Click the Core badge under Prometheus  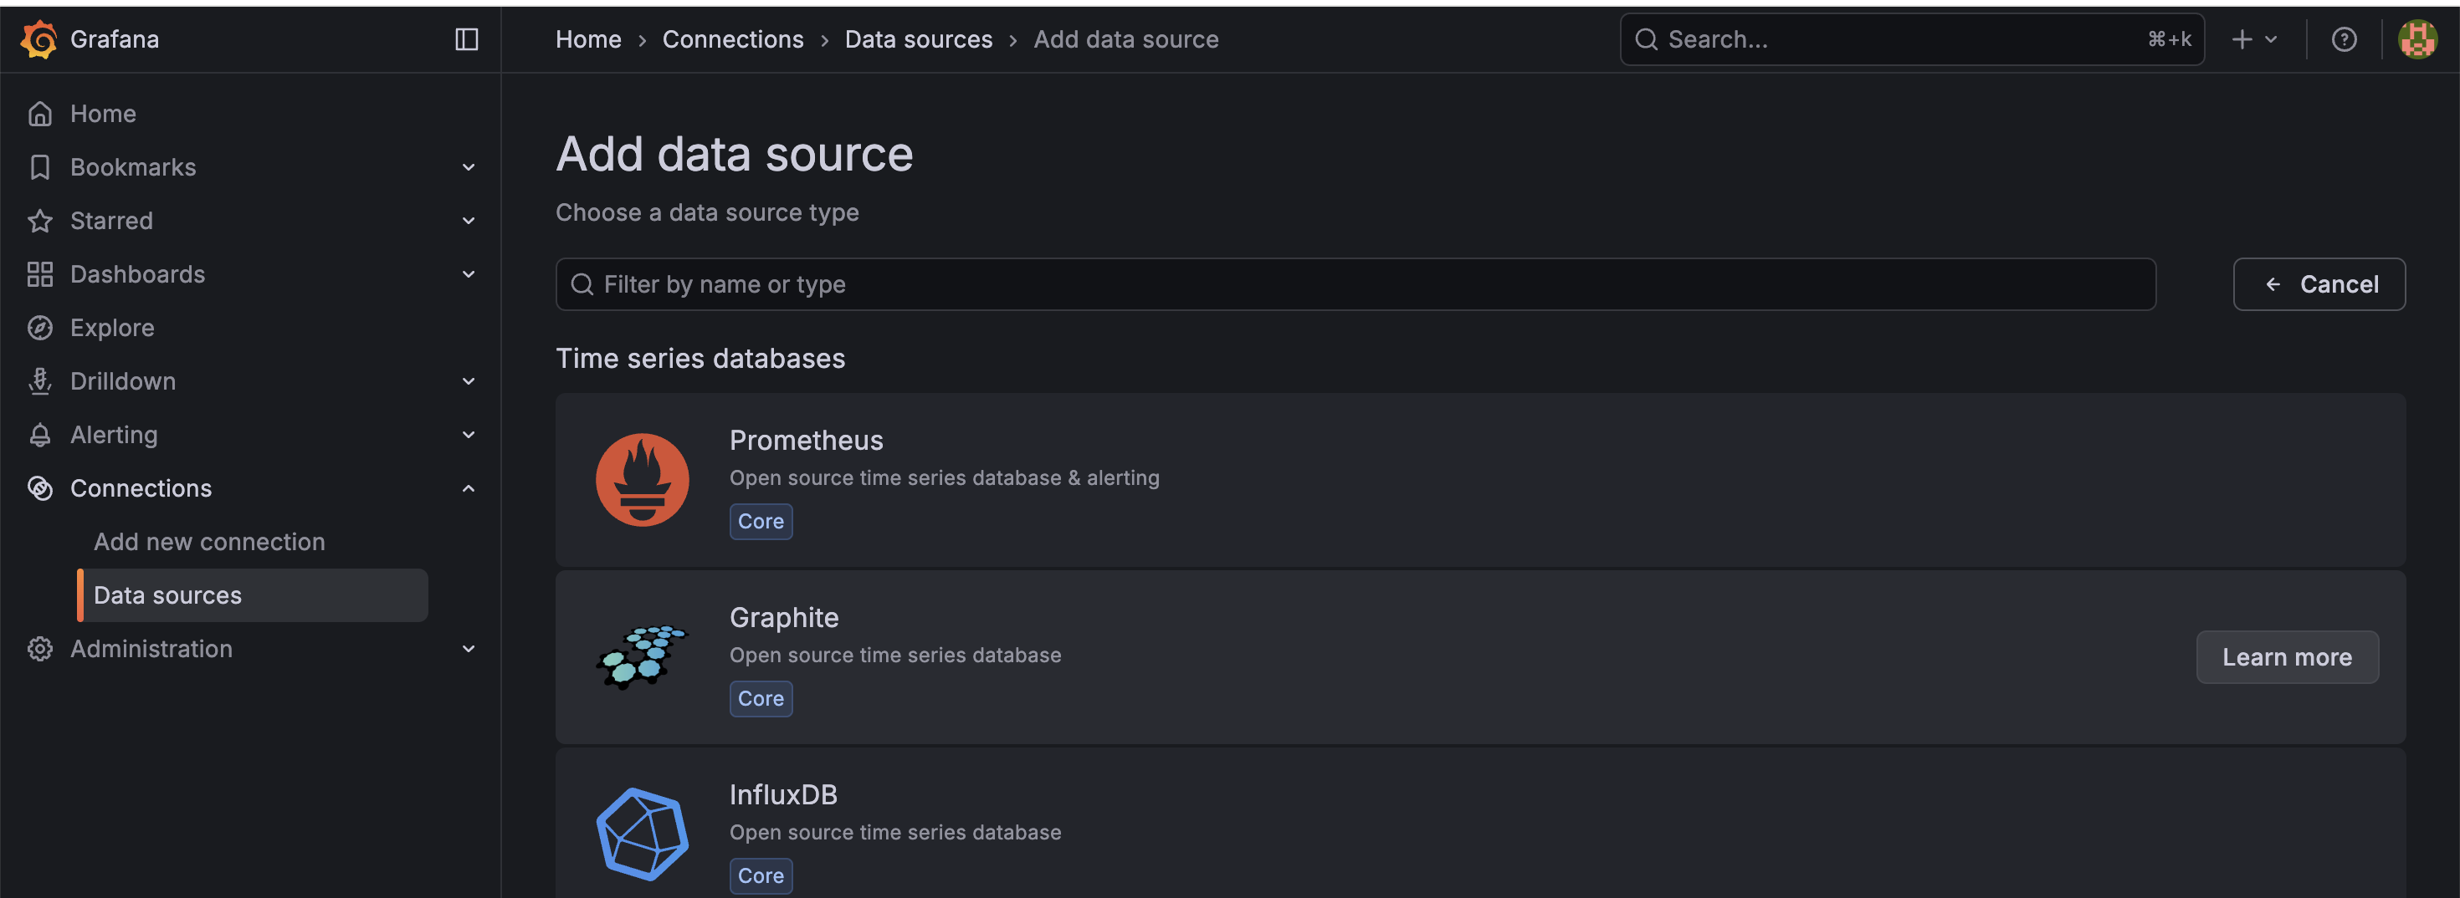click(760, 521)
